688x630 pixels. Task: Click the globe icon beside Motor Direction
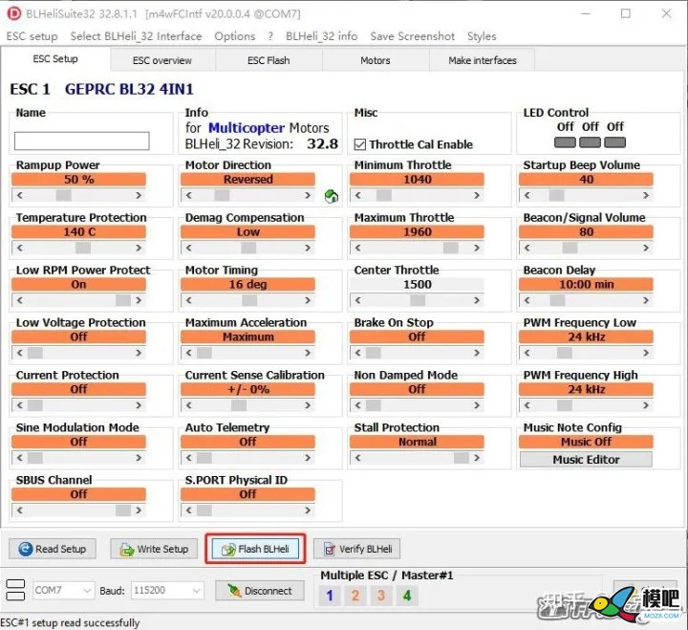tap(332, 196)
